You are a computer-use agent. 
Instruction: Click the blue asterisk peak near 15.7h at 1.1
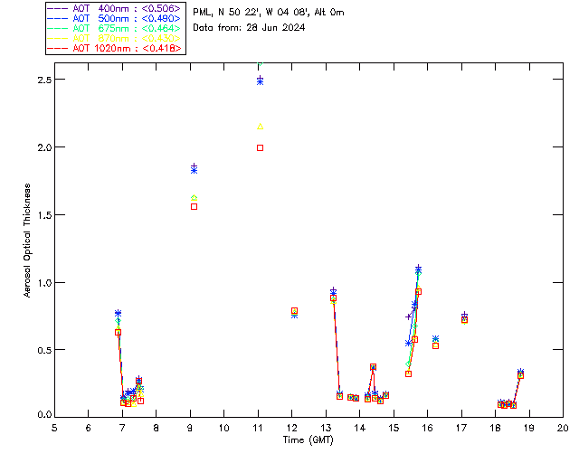418,271
